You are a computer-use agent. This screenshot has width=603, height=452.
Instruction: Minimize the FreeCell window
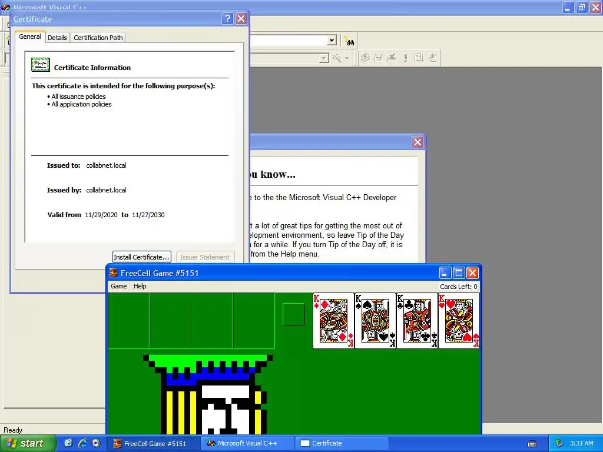(x=445, y=273)
